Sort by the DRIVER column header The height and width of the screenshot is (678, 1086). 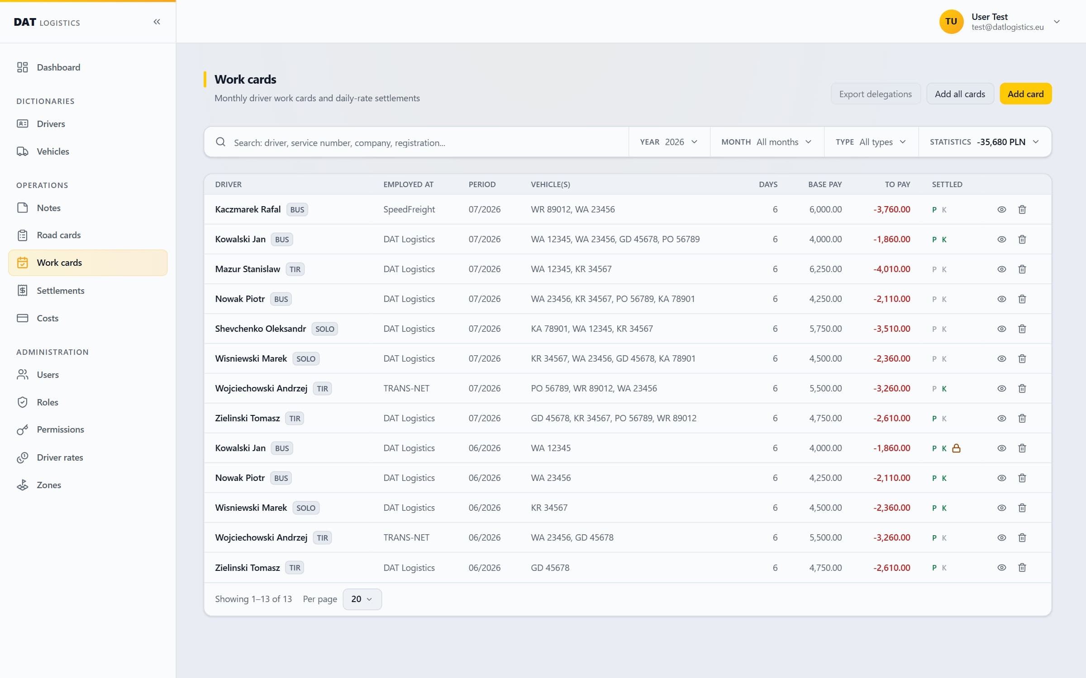pyautogui.click(x=228, y=184)
